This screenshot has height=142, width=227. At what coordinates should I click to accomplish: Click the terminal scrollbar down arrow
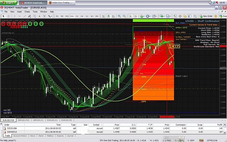pyautogui.click(x=225, y=132)
